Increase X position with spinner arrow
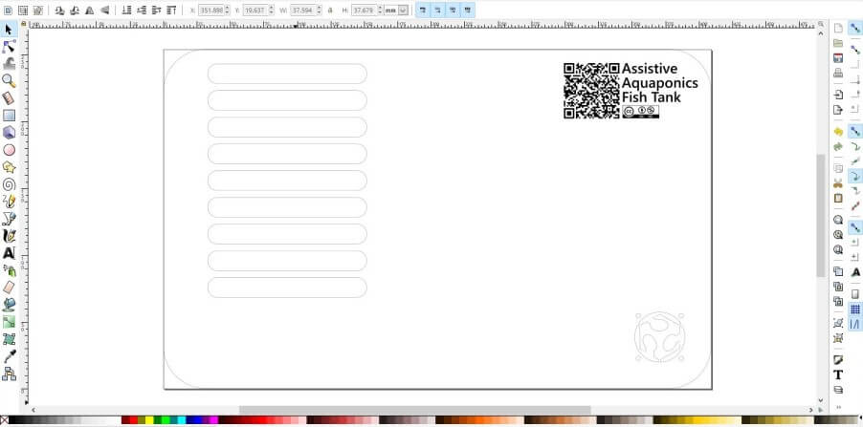The height and width of the screenshot is (427, 863). pyautogui.click(x=229, y=8)
